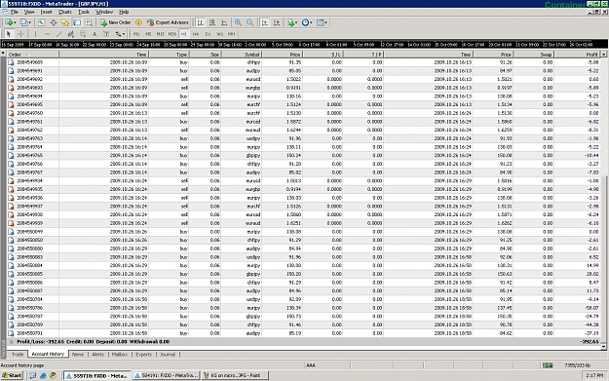
Task: Select the H4 timeframe
Action: point(195,34)
